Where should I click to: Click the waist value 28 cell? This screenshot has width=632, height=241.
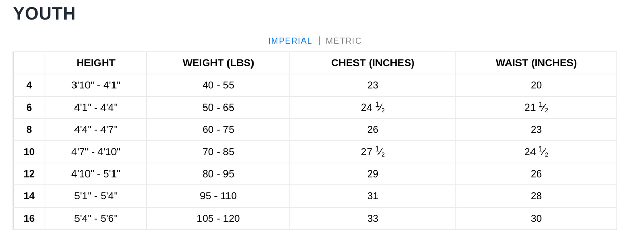(x=536, y=196)
